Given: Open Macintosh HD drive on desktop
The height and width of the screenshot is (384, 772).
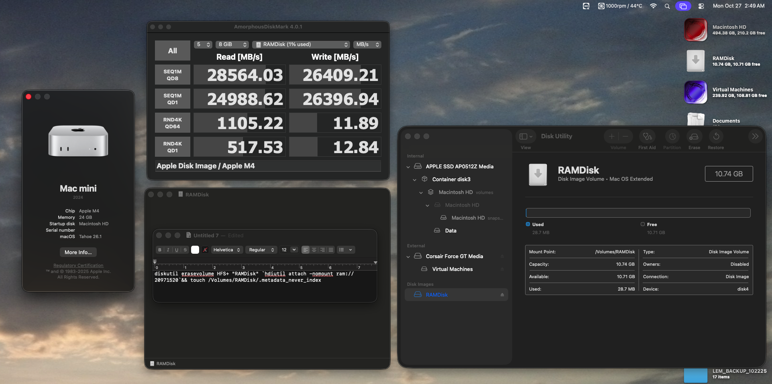Looking at the screenshot, I should [x=695, y=30].
